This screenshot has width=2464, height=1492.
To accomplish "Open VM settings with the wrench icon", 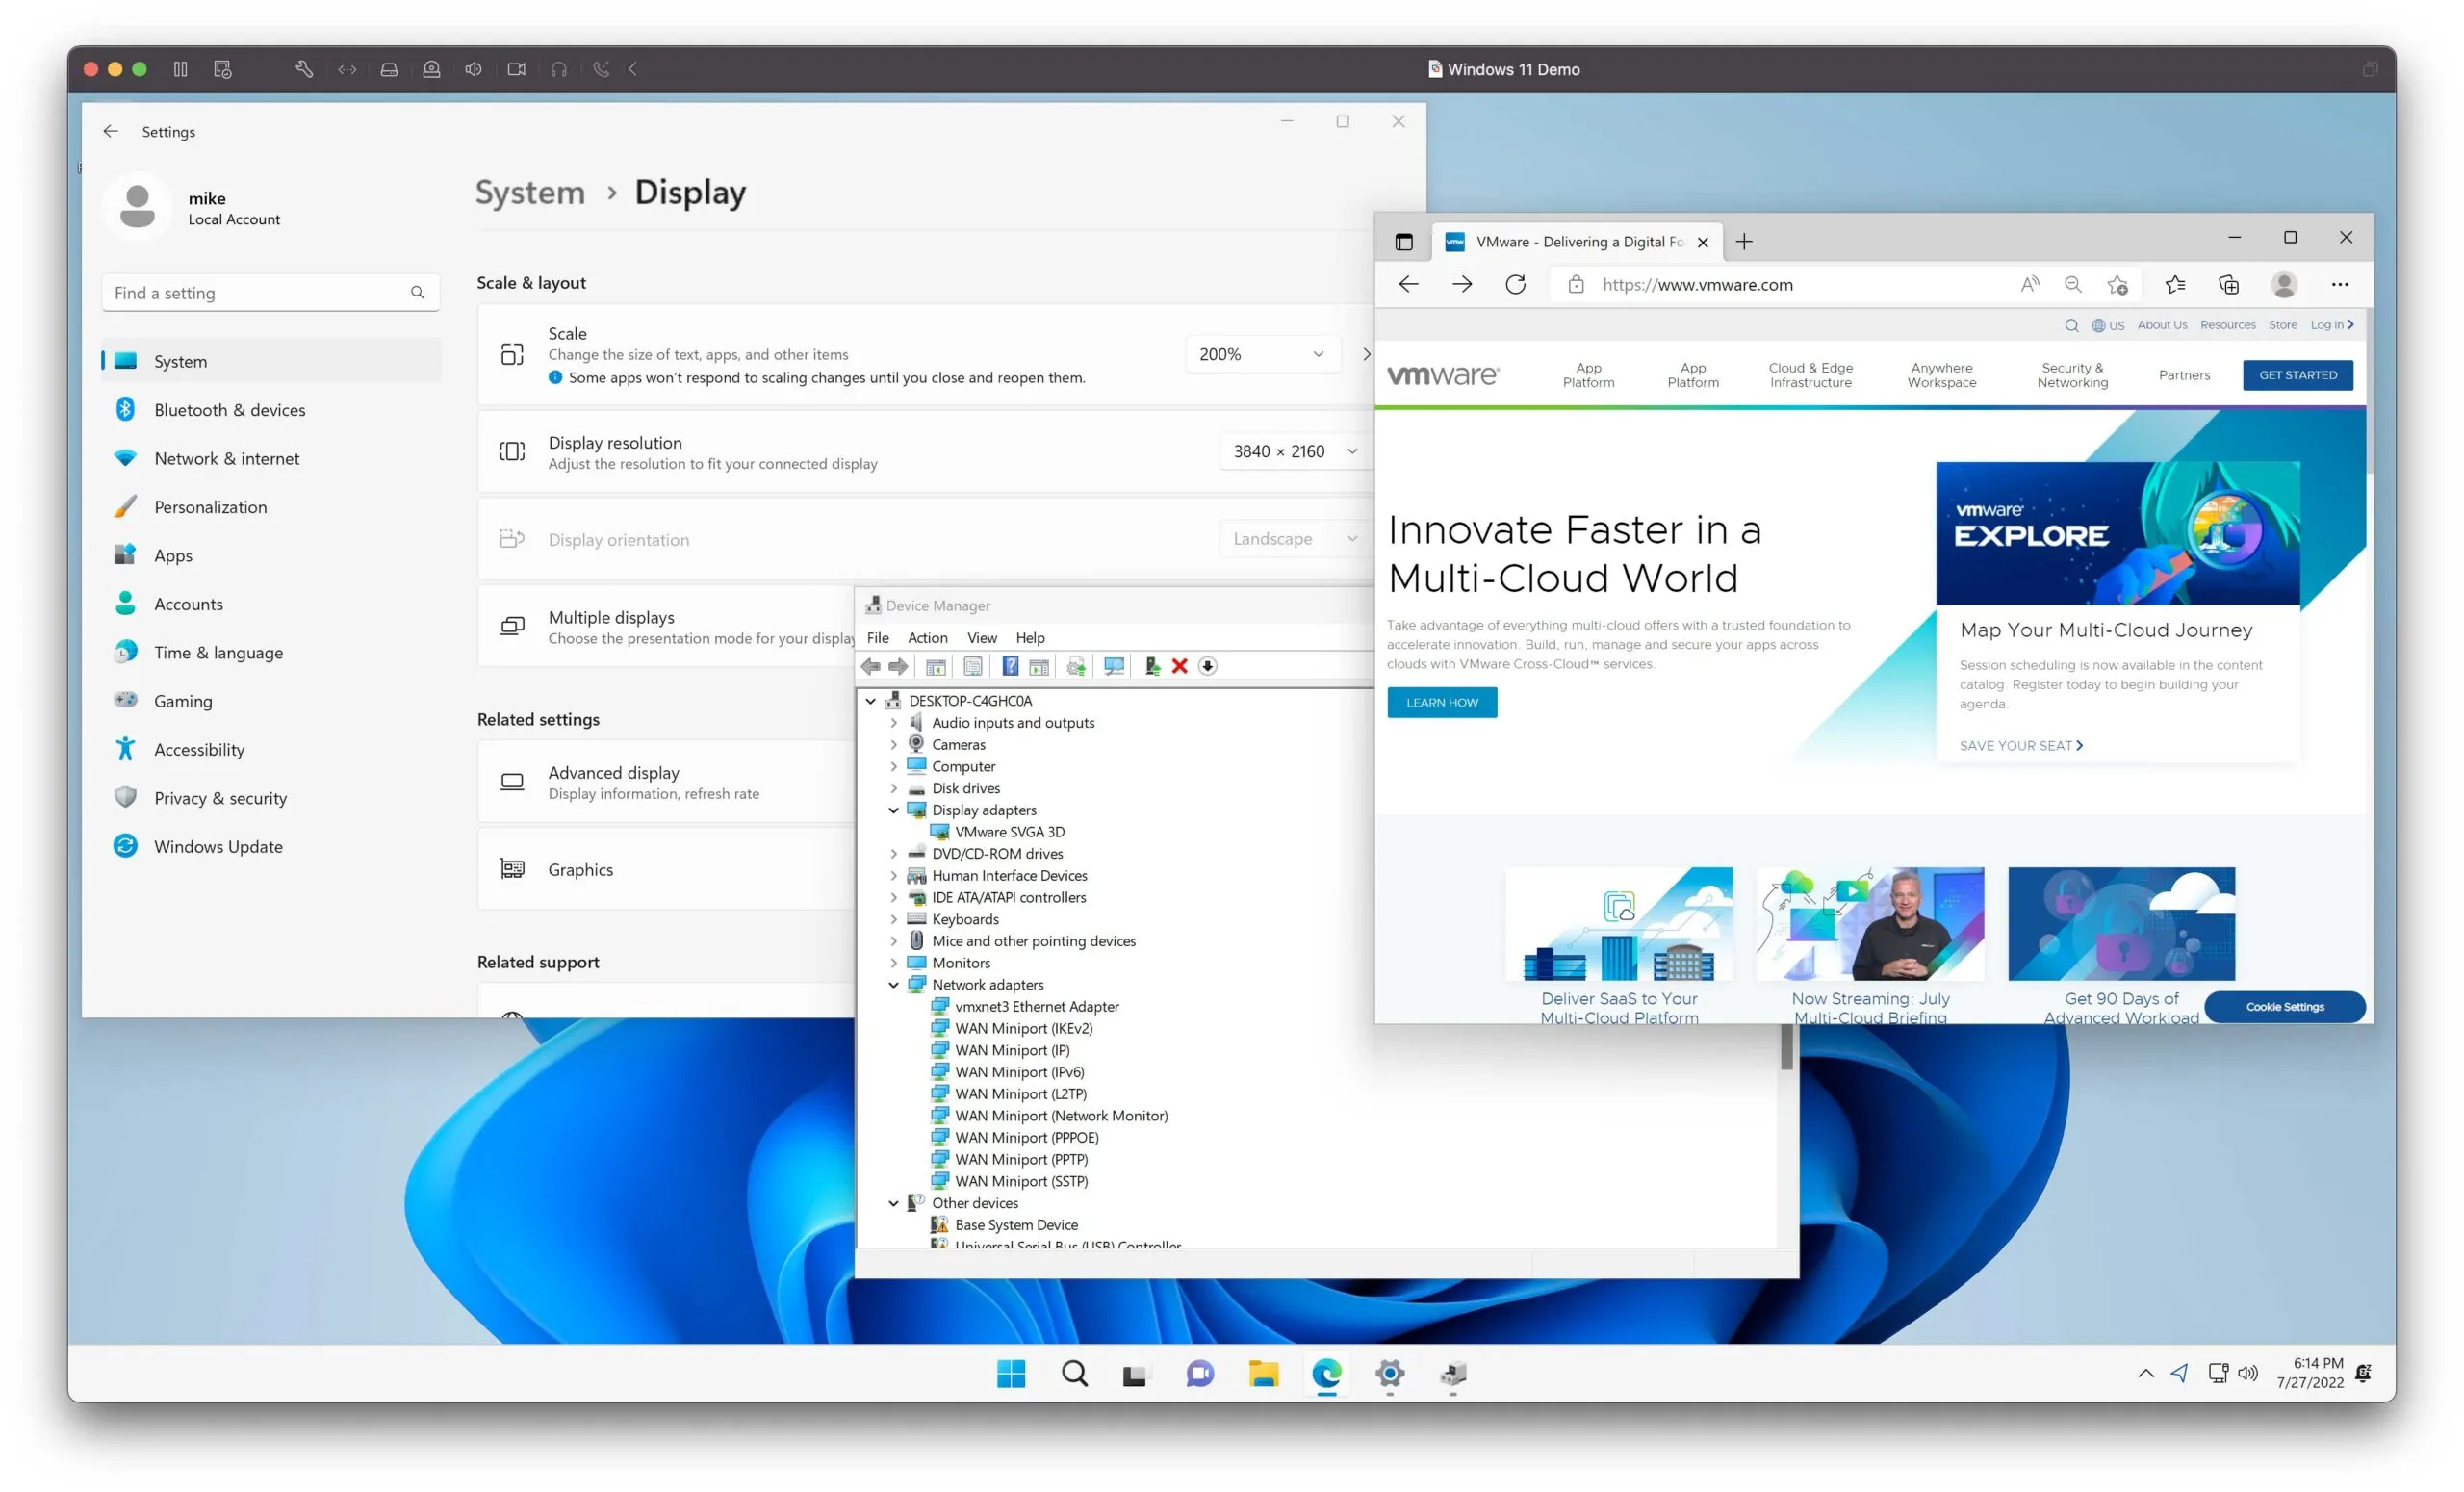I will click(x=305, y=69).
